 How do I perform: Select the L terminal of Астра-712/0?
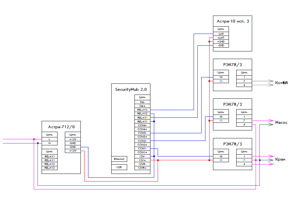point(50,139)
